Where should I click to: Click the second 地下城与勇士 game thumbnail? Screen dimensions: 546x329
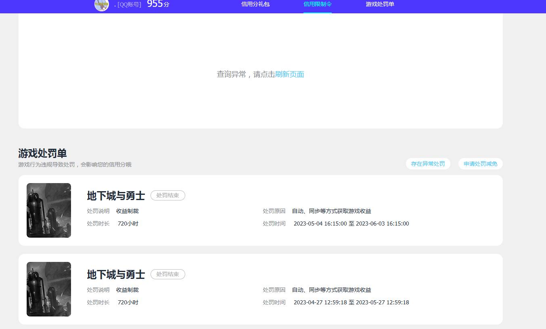(x=48, y=289)
